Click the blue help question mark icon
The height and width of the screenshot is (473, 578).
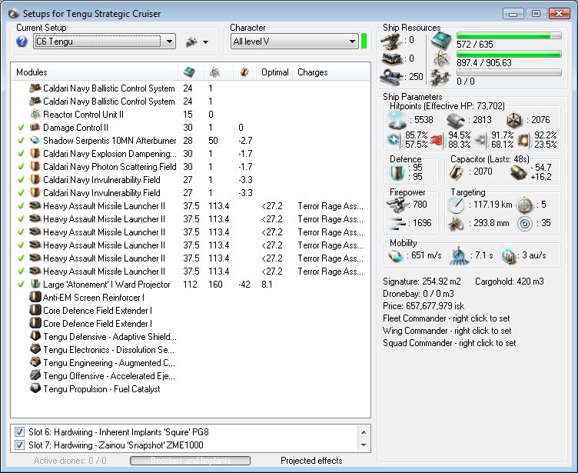click(22, 42)
